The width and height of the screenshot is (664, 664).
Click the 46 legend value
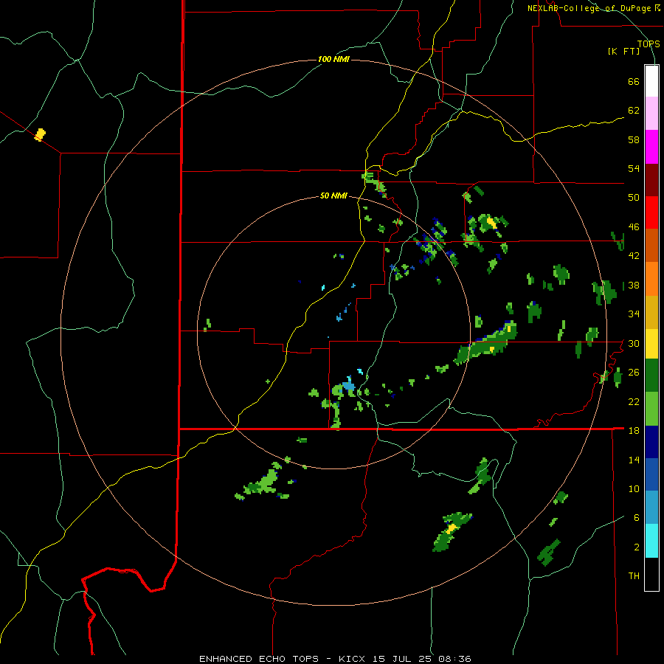click(634, 227)
